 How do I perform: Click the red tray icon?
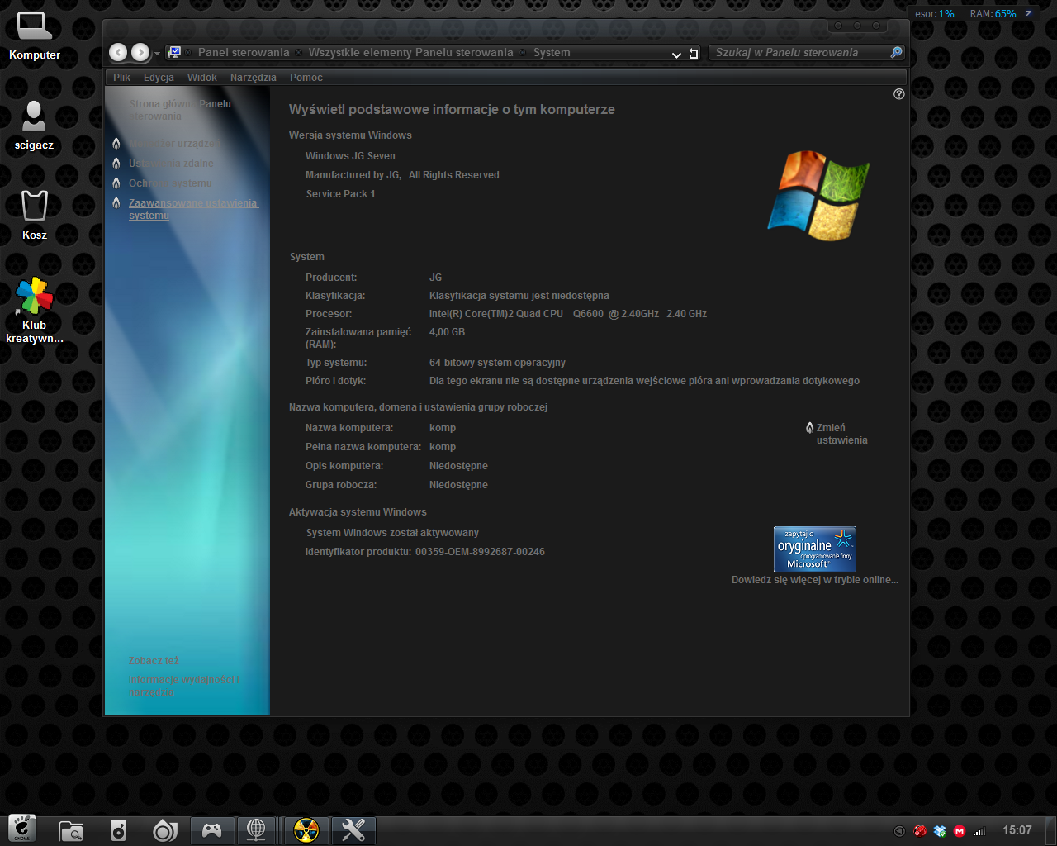920,831
